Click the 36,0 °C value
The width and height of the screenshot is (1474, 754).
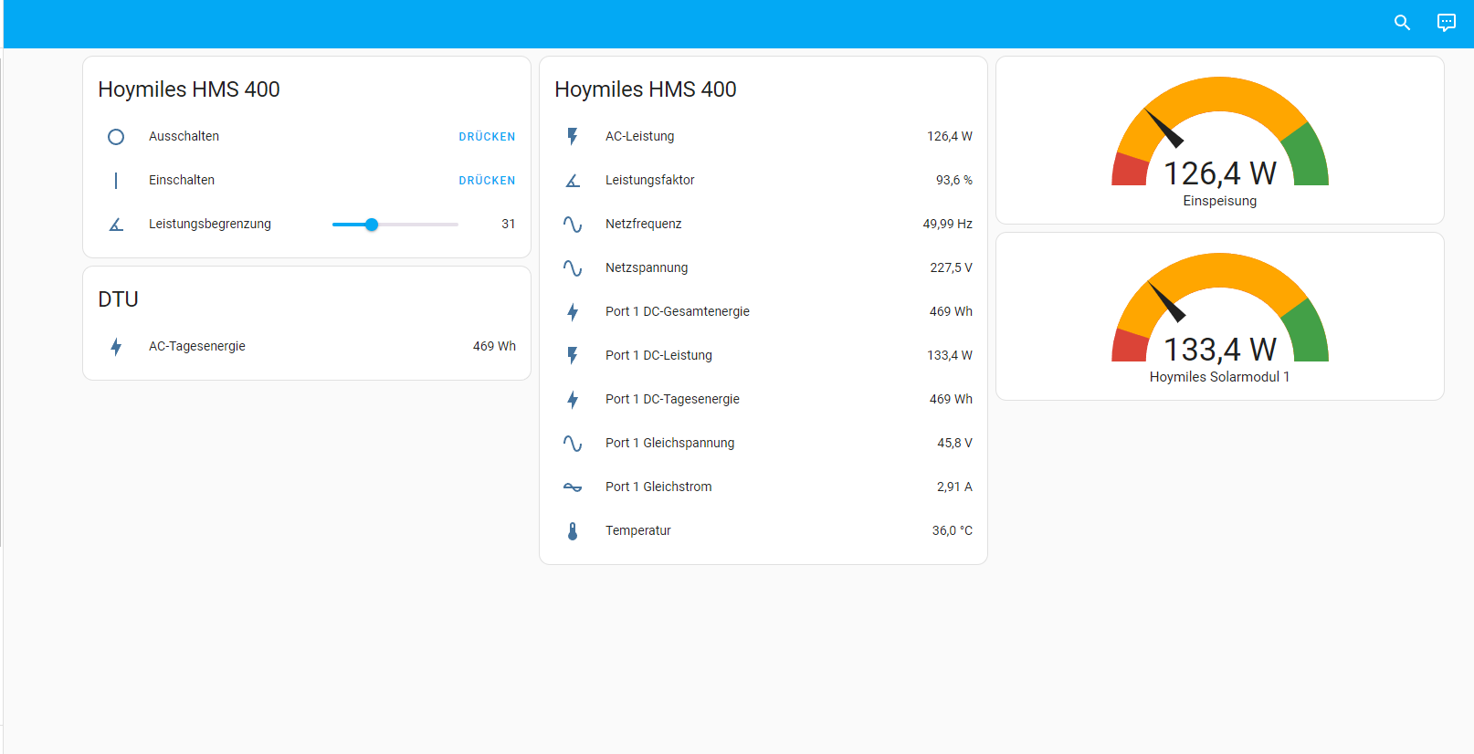(952, 530)
